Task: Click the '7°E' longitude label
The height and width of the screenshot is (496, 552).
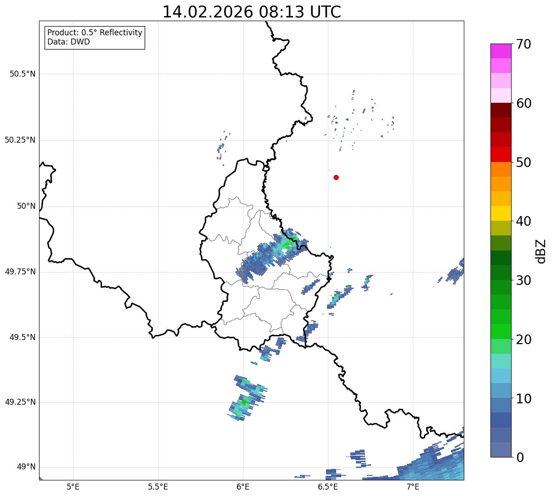Action: click(x=413, y=486)
